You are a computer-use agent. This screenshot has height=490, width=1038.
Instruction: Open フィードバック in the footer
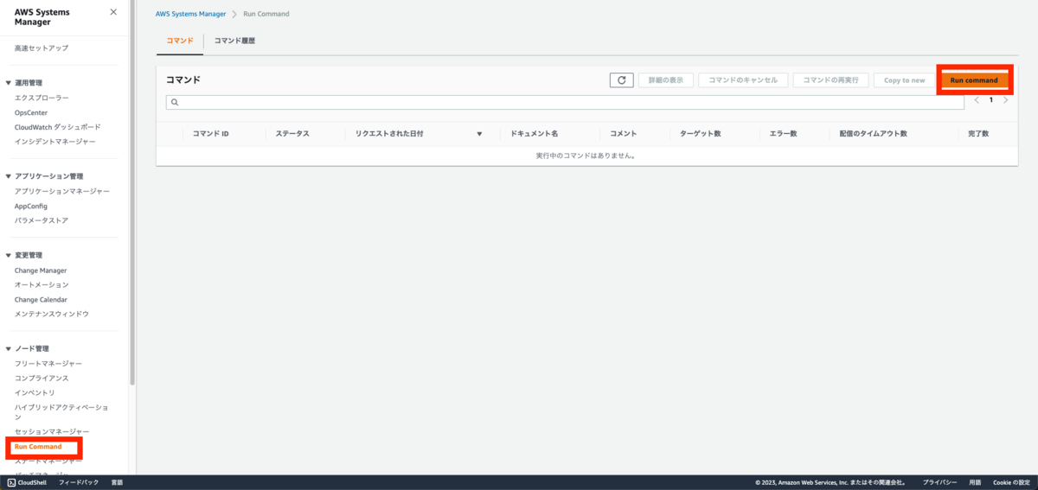click(79, 482)
